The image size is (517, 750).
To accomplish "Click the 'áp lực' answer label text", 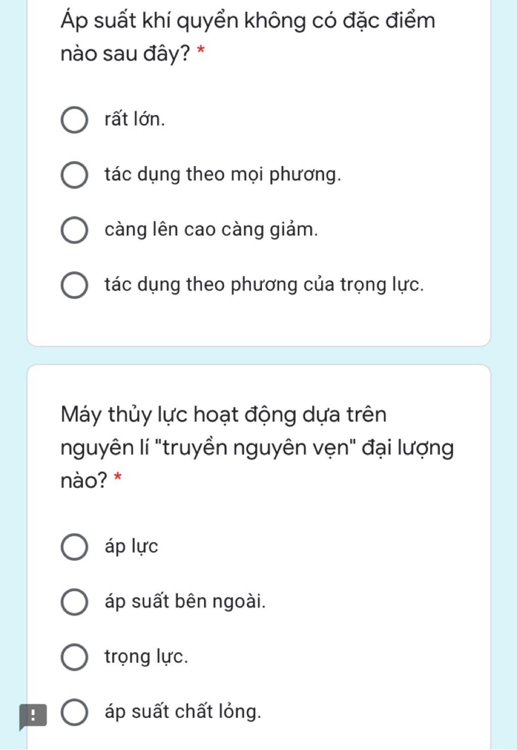I will pos(131,547).
